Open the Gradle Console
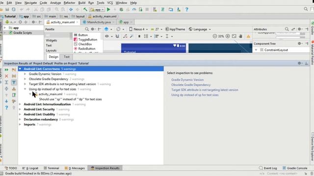 pos(295,168)
